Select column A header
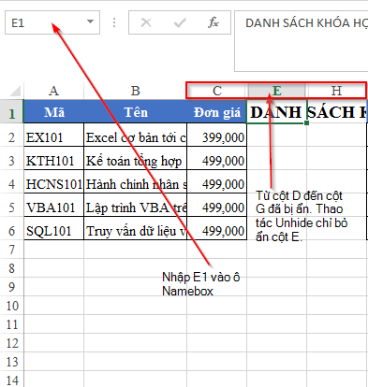 coord(53,91)
